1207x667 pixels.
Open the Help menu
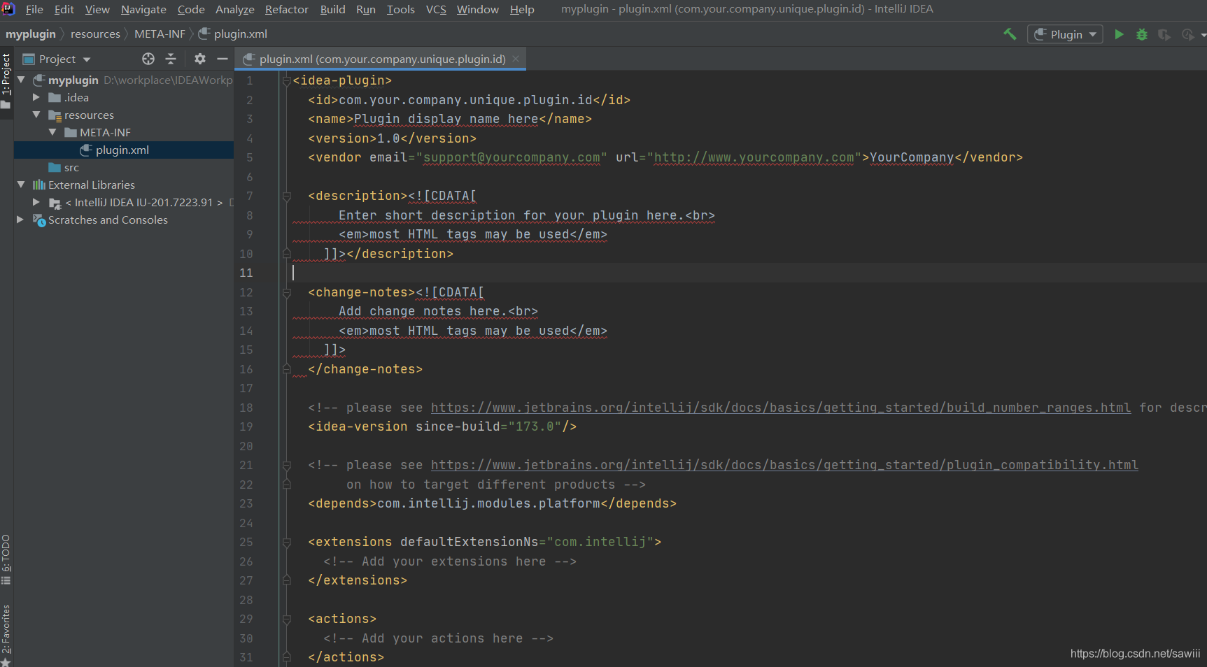(522, 9)
